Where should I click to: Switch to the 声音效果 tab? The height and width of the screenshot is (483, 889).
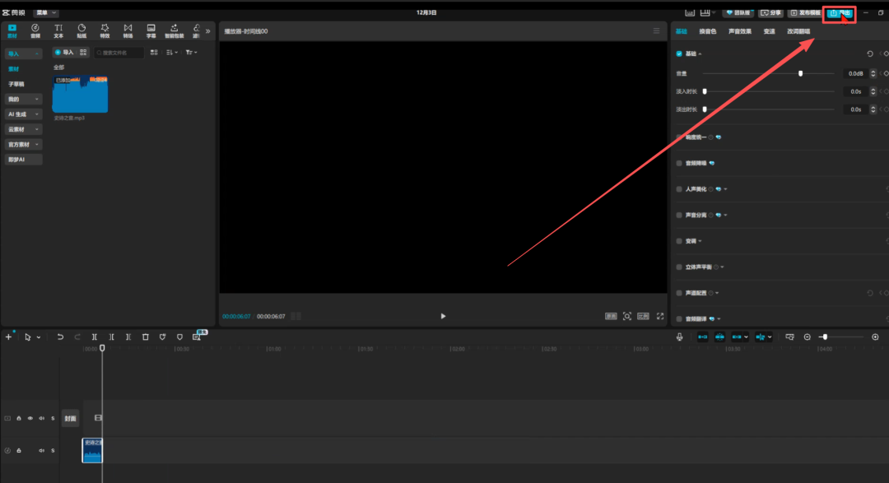(x=740, y=31)
